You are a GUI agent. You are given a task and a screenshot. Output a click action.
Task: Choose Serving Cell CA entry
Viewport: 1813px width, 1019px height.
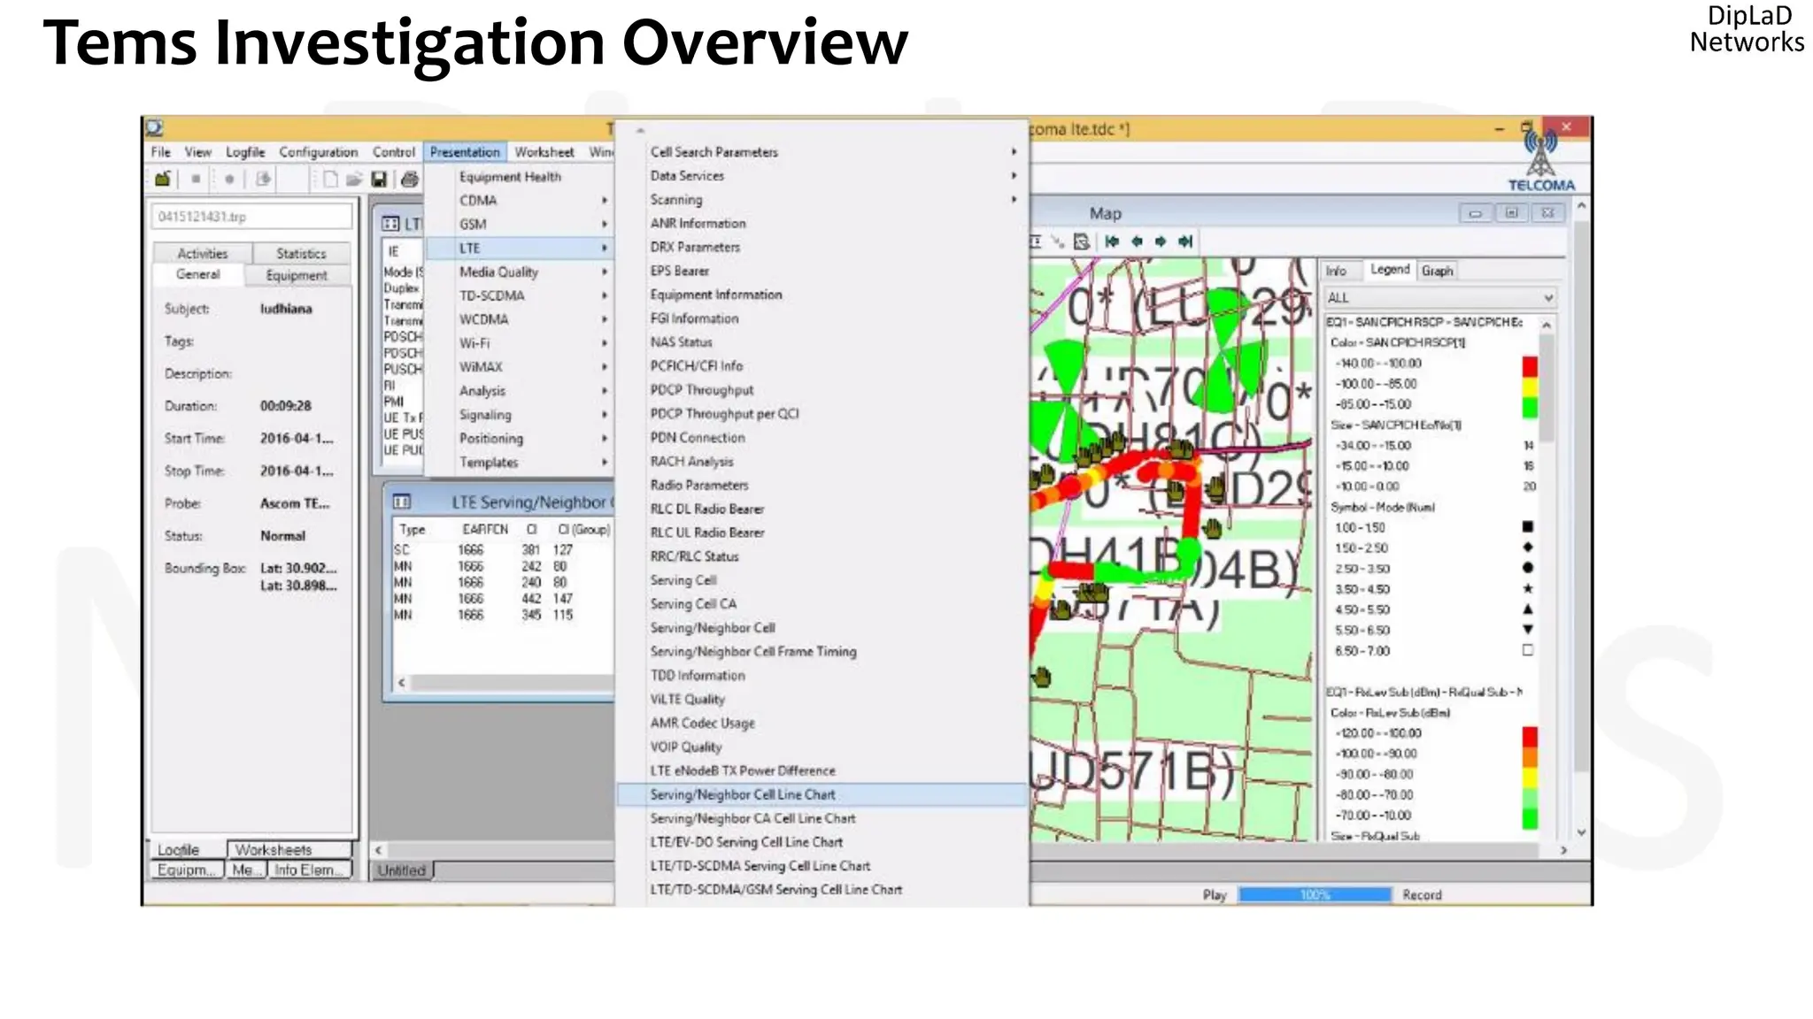(x=823, y=604)
